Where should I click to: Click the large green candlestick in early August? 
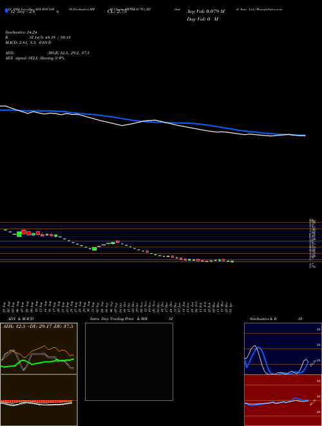point(19,234)
